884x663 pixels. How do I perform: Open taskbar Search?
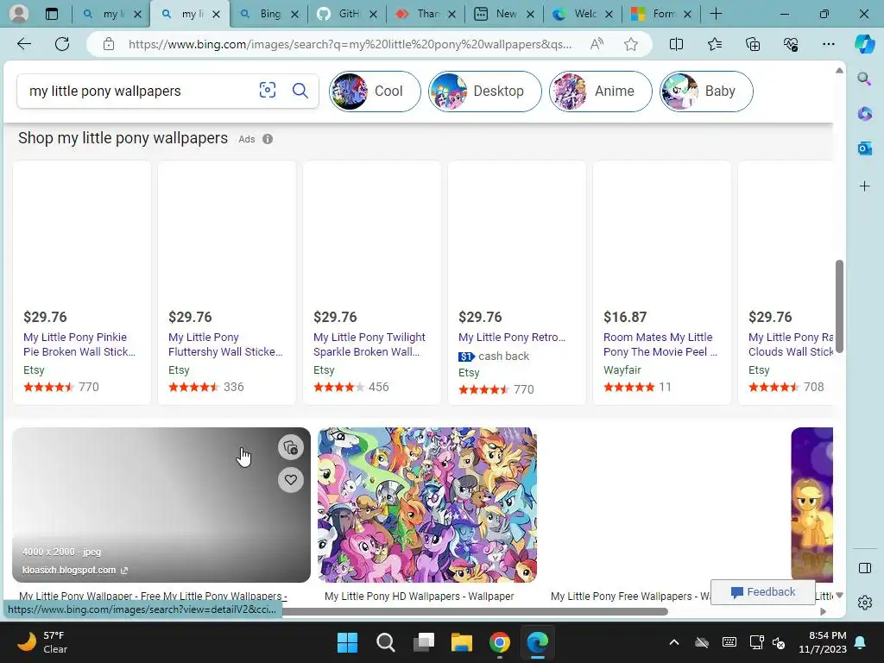coord(386,642)
